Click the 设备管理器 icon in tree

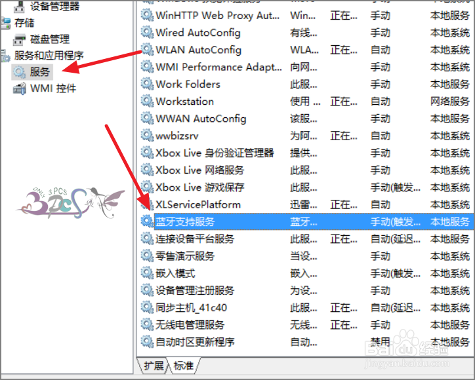pyautogui.click(x=20, y=7)
